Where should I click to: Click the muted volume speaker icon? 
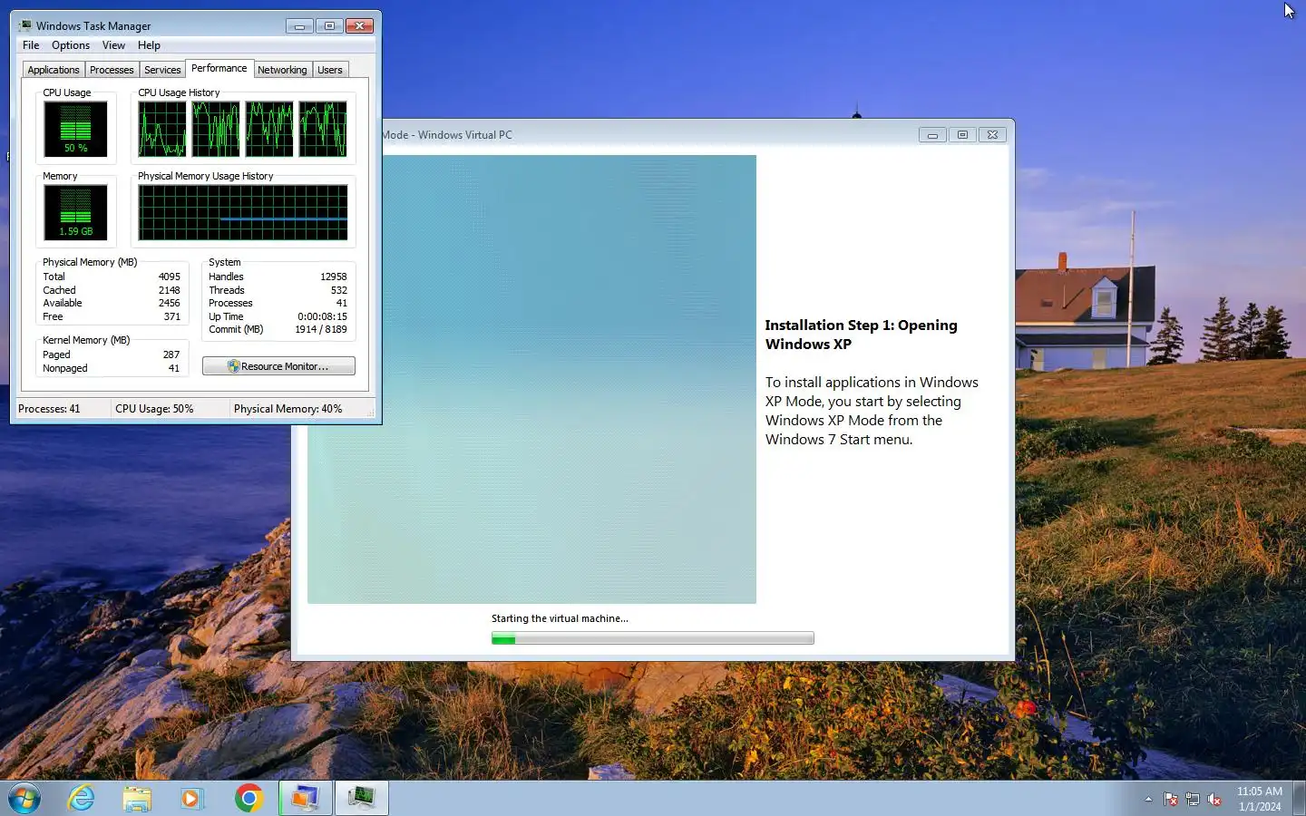click(1214, 799)
